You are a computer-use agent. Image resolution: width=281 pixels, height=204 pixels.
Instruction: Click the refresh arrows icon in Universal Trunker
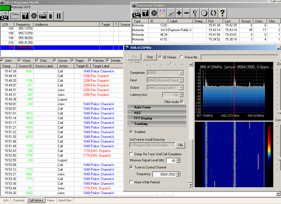[213, 13]
